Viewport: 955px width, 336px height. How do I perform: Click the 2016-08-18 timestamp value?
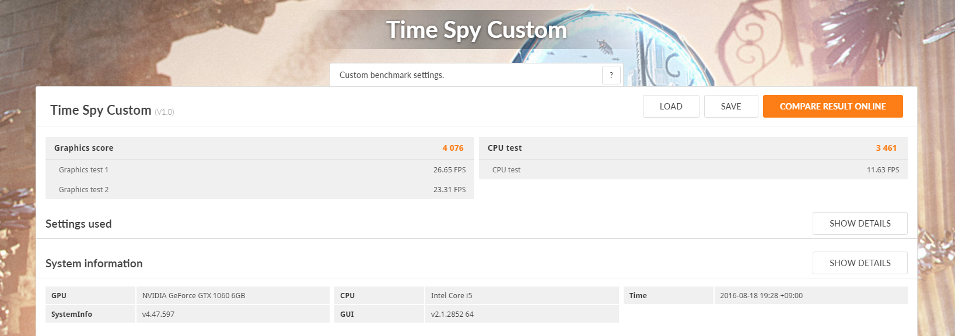click(761, 296)
